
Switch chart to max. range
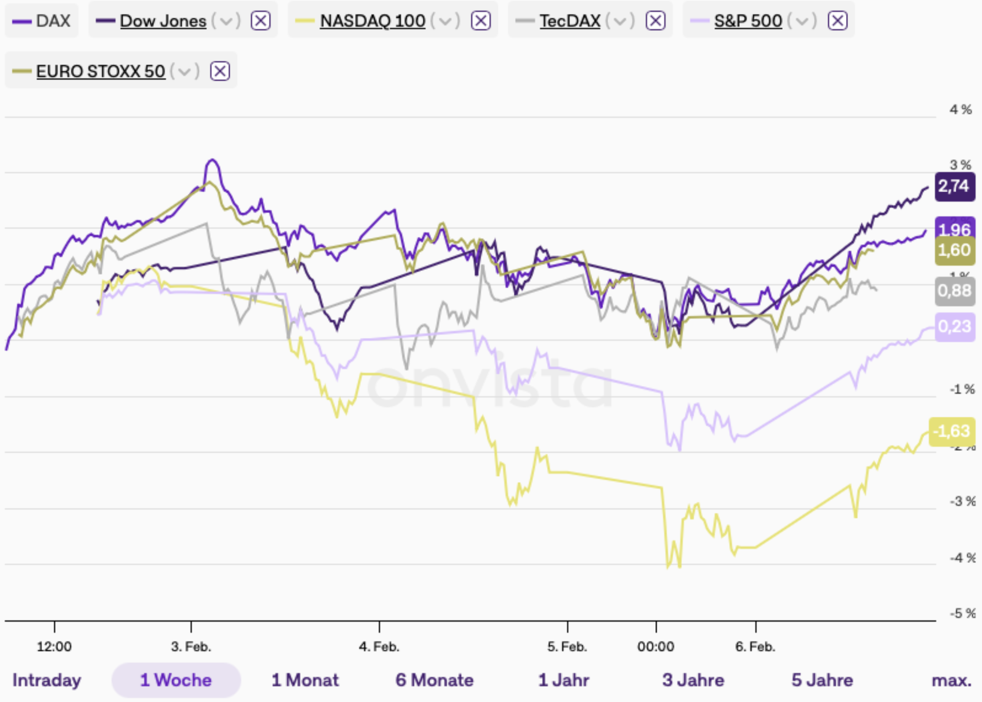(951, 681)
